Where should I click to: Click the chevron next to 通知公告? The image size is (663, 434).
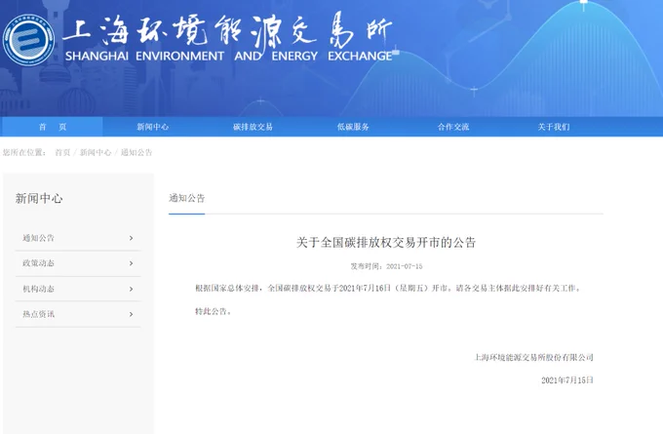131,238
